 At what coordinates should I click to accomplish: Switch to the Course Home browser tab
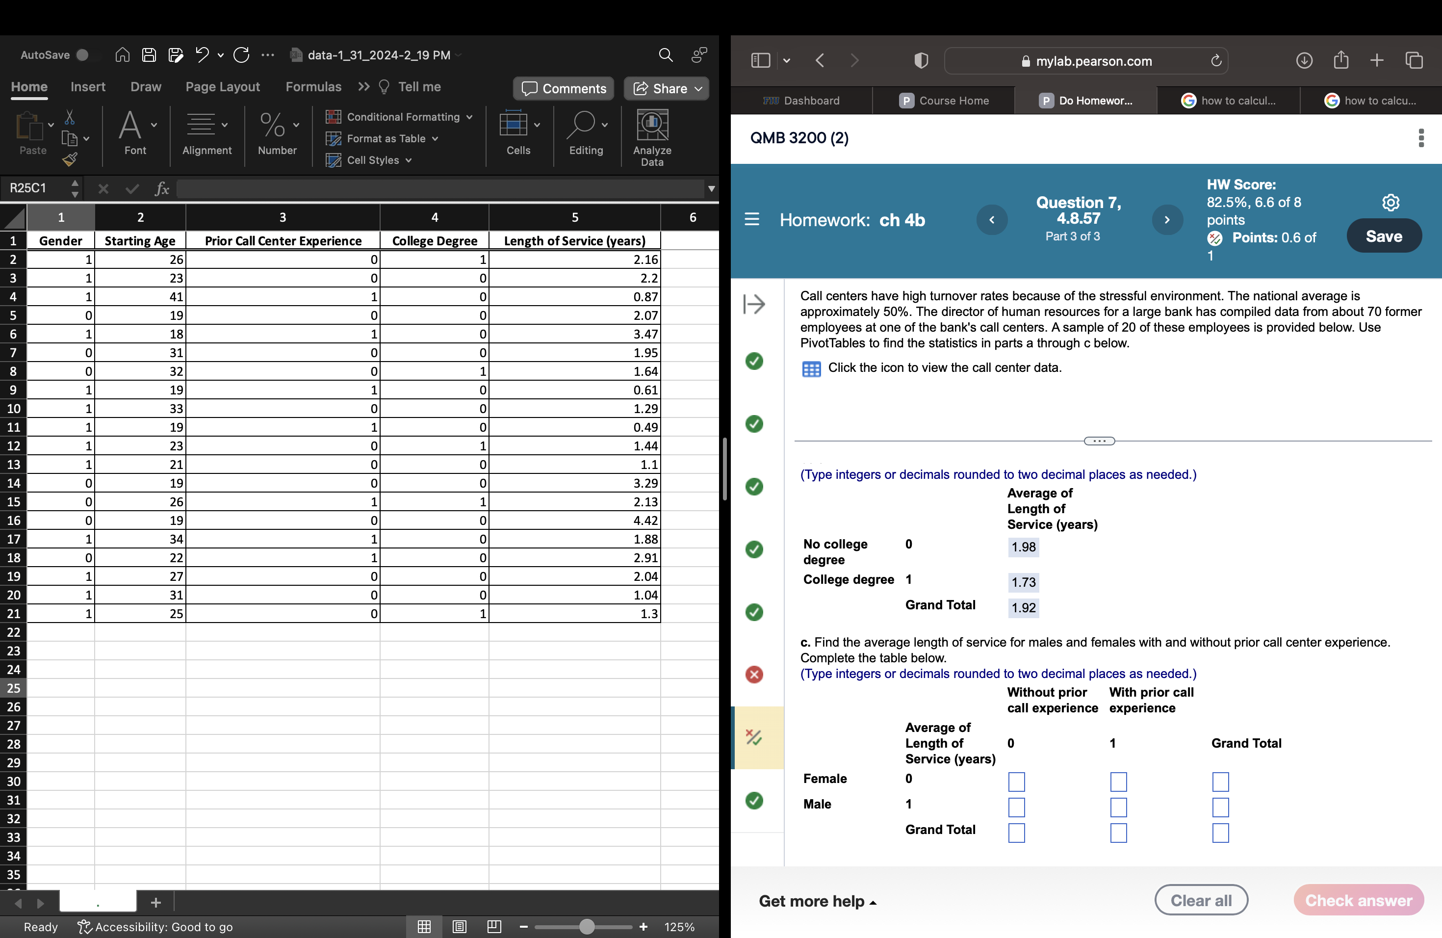944,101
